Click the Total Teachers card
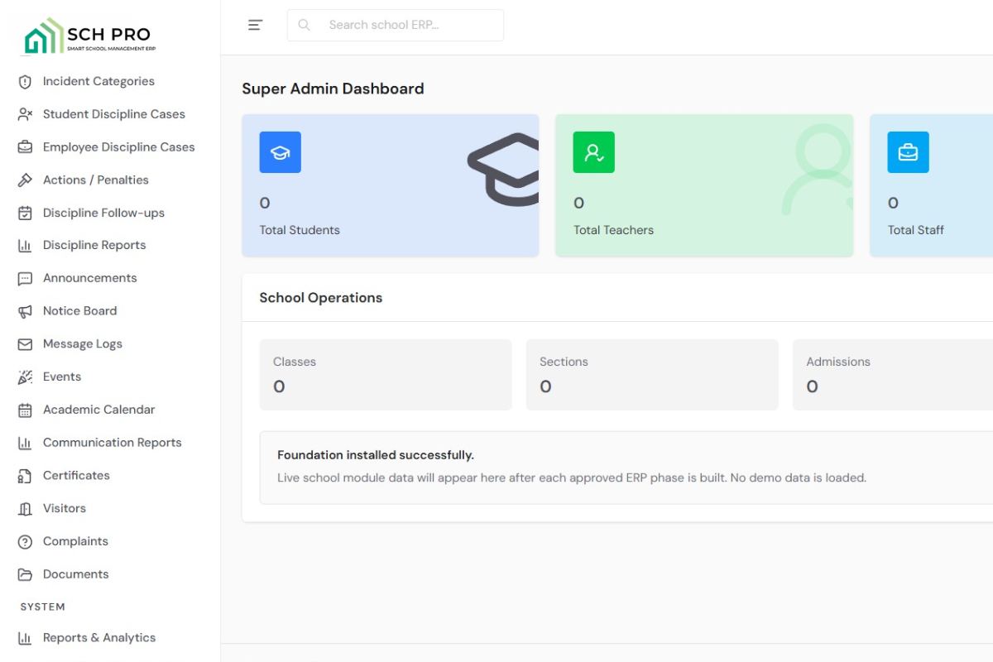Screen dimensions: 993x662 point(704,185)
